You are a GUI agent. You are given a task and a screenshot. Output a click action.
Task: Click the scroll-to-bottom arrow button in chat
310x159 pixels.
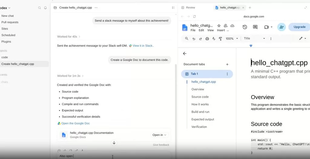point(114,143)
